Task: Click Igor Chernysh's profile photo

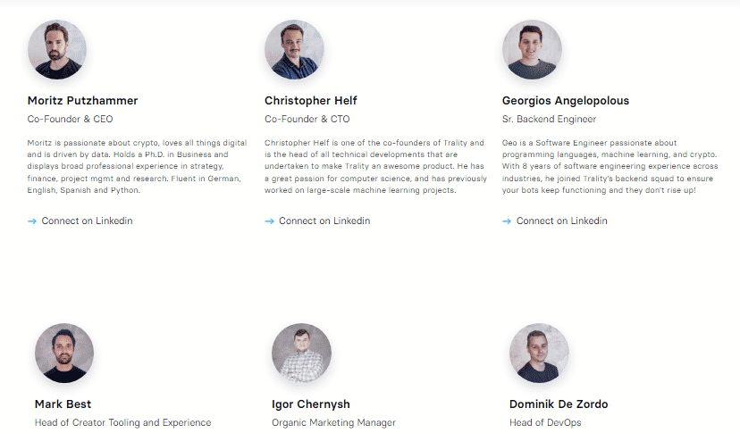Action: pos(301,353)
